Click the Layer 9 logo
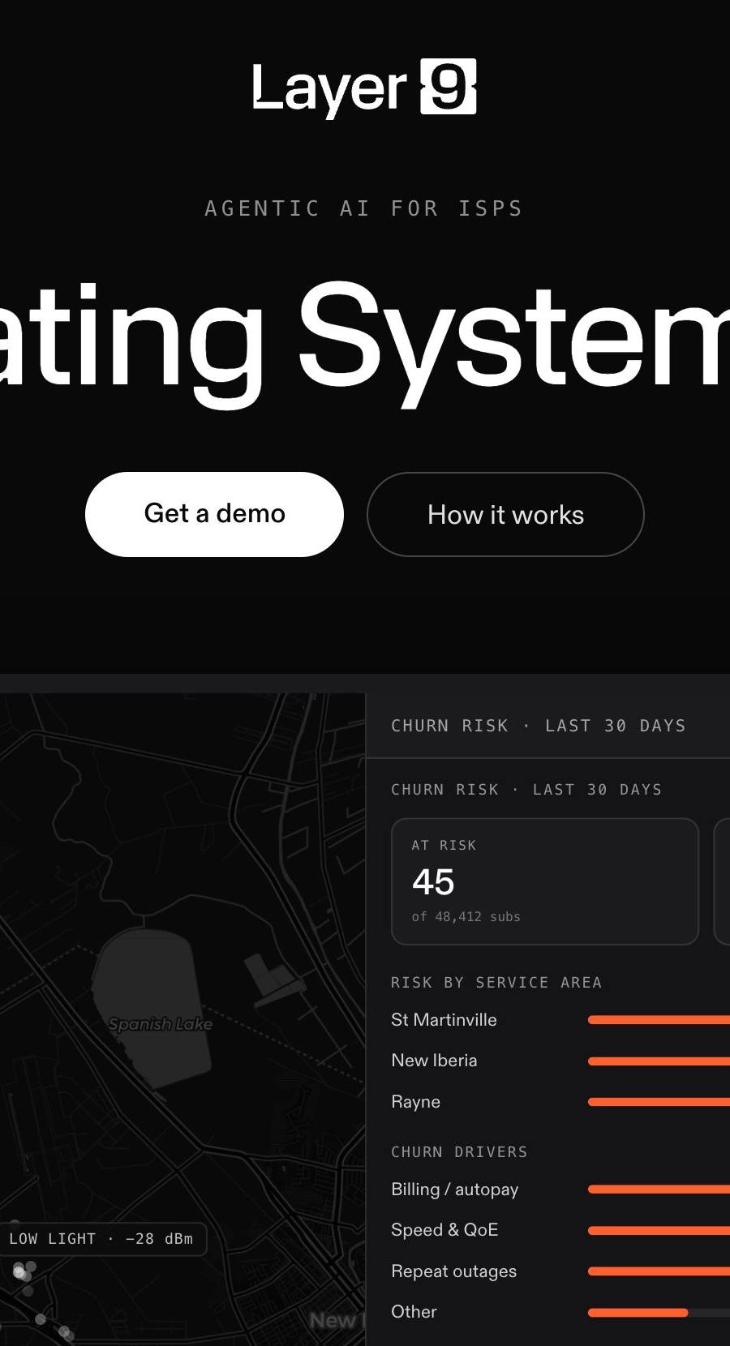This screenshot has height=1346, width=730. pos(364,88)
